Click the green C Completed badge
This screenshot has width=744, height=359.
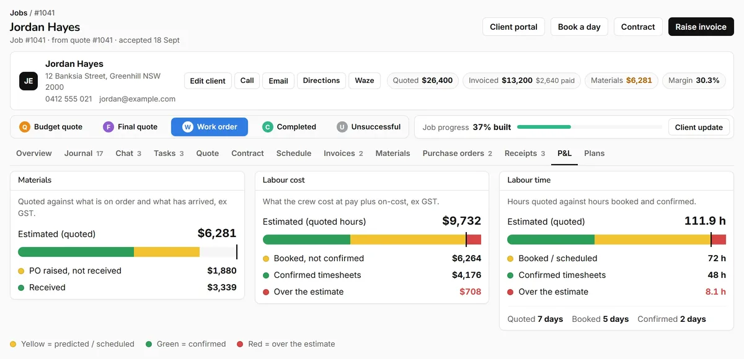tap(268, 127)
